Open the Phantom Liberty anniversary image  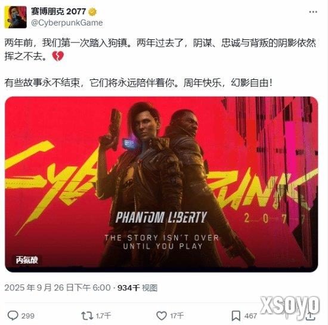(162, 184)
